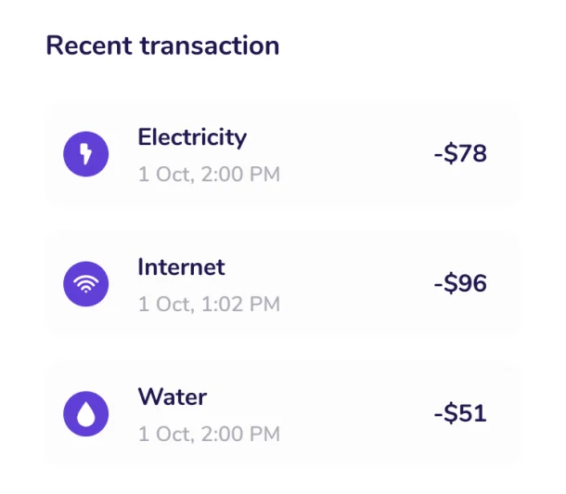The image size is (566, 494).
Task: Click the Electricity date 1 Oct, 2:00 PM
Action: click(209, 174)
